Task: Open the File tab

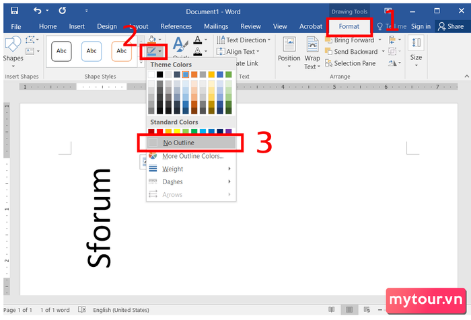Action: point(16,26)
